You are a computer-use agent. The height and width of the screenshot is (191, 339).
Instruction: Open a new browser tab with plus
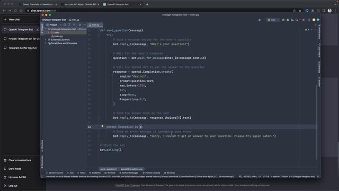(147, 4)
